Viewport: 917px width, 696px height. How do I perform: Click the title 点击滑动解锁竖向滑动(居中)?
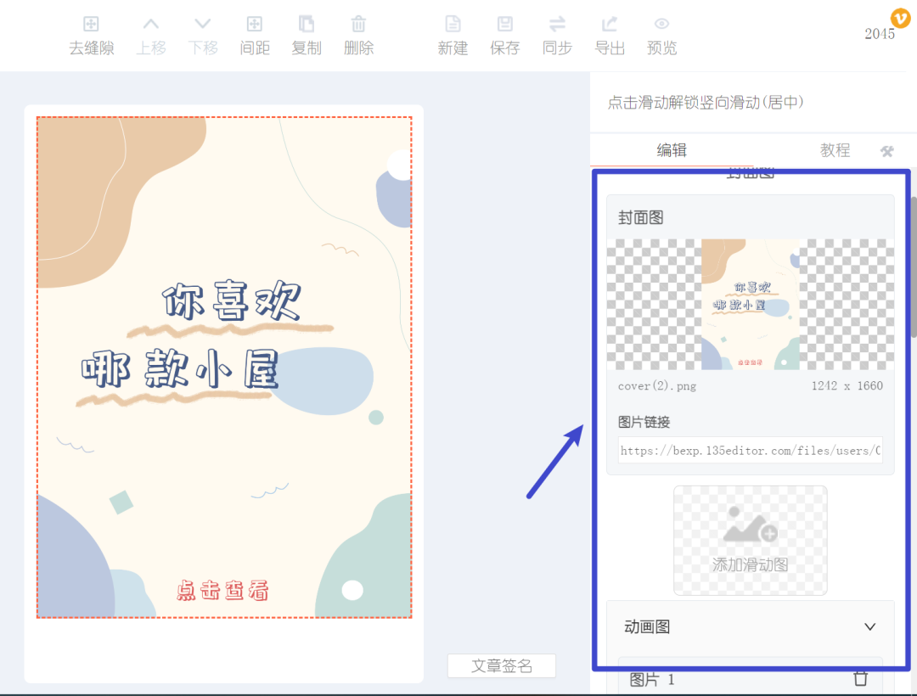706,103
